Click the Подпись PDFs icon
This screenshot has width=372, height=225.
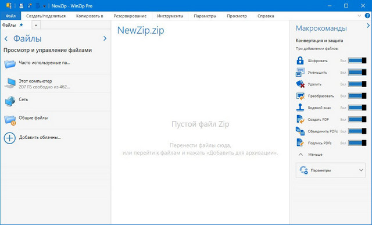[300, 143]
